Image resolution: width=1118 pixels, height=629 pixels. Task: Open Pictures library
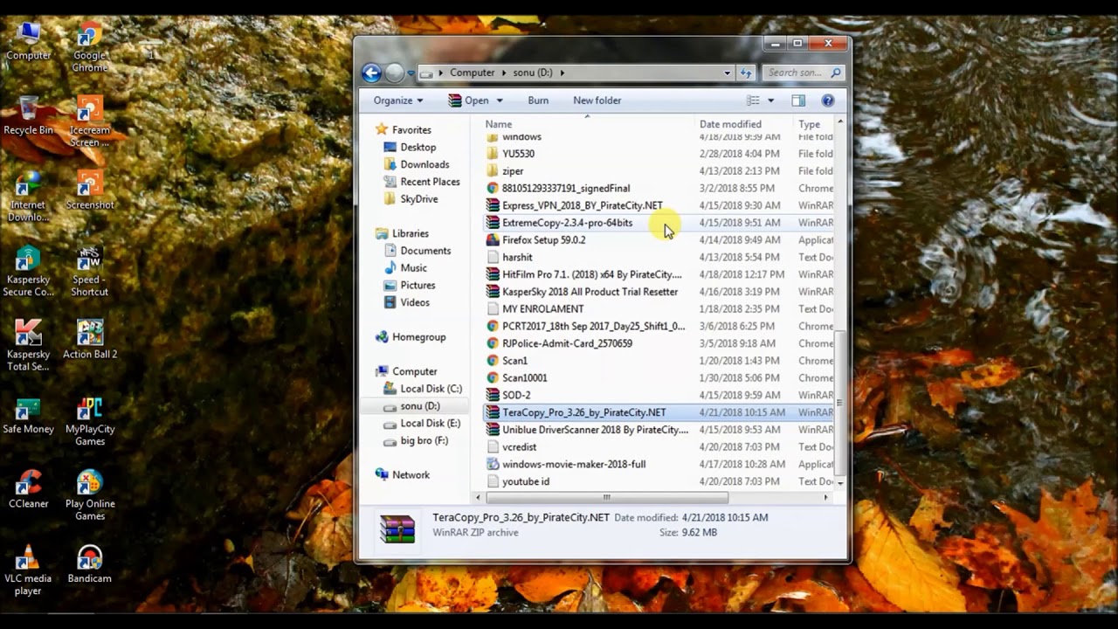[418, 286]
